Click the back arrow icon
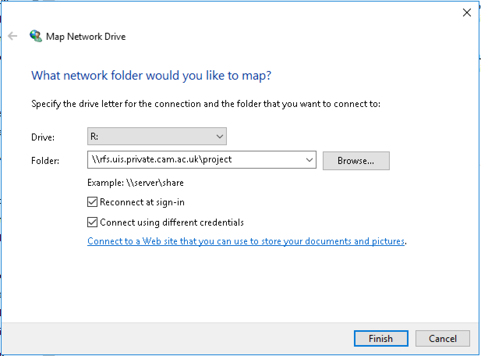 (x=12, y=36)
